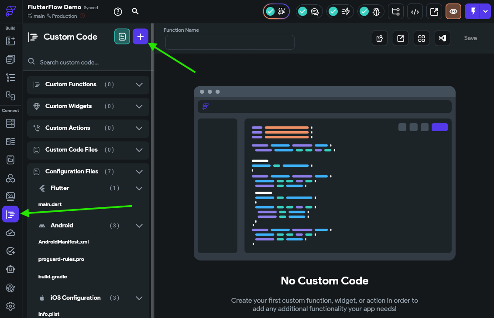494x318 pixels.
Task: Open the Firestore database sidebar icon
Action: pos(10,123)
